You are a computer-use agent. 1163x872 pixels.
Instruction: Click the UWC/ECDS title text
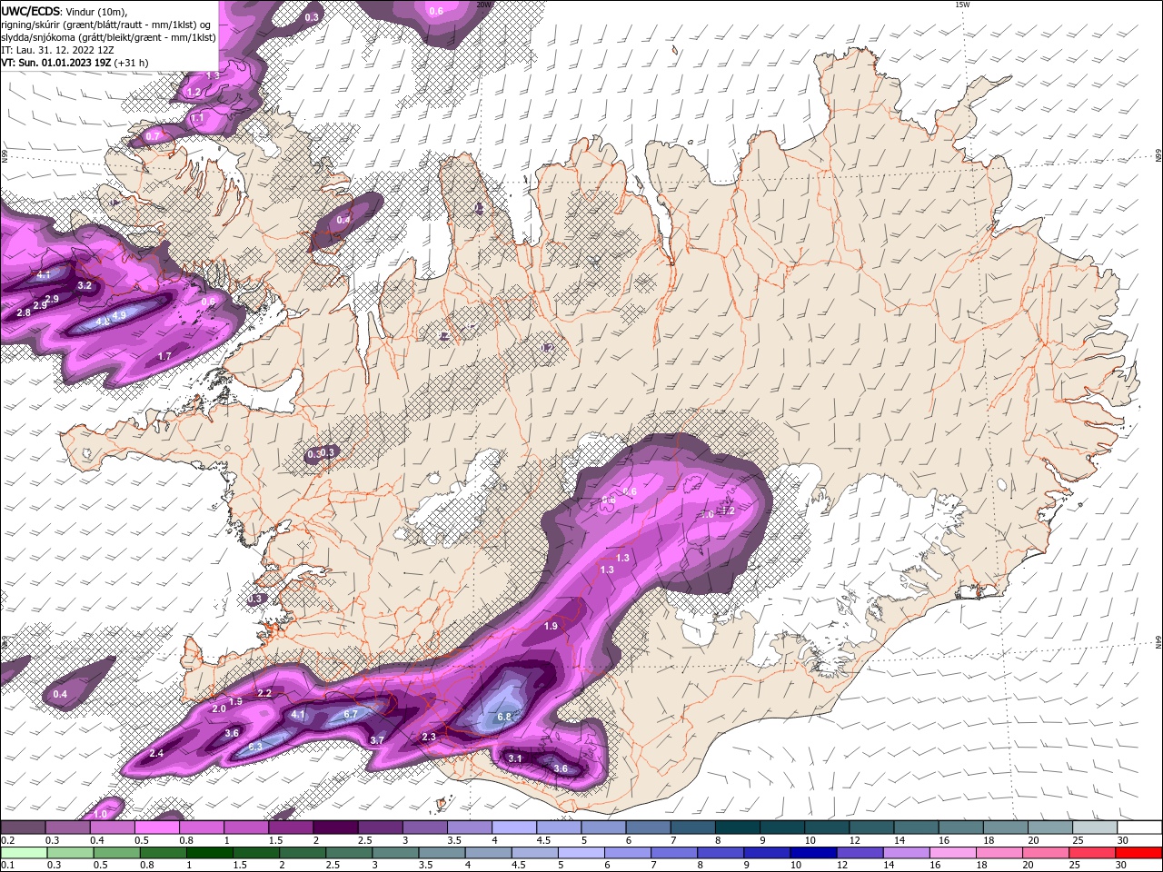[x=32, y=11]
